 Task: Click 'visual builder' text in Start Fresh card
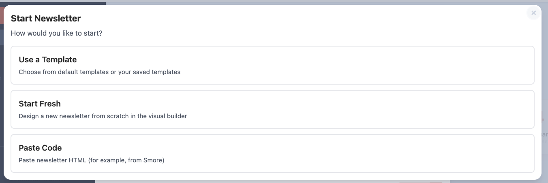pyautogui.click(x=168, y=116)
